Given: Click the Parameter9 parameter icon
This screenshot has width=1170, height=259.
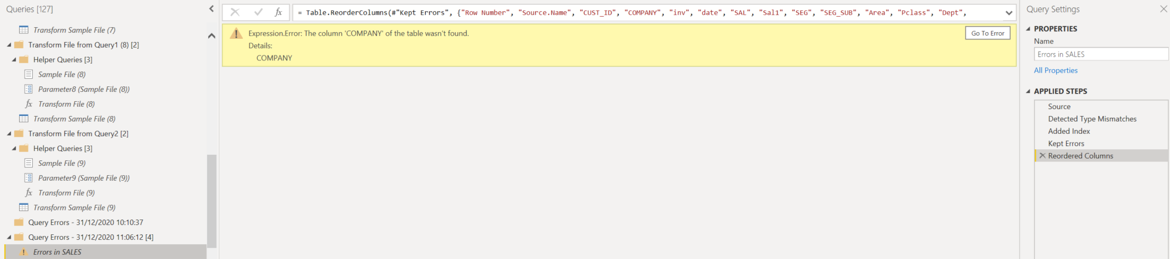Looking at the screenshot, I should tap(28, 178).
